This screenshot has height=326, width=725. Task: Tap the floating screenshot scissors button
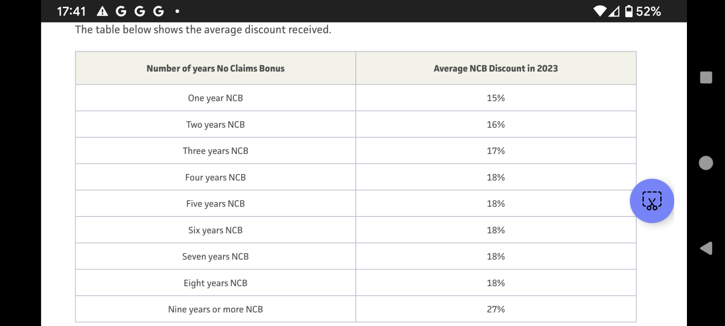pyautogui.click(x=652, y=201)
